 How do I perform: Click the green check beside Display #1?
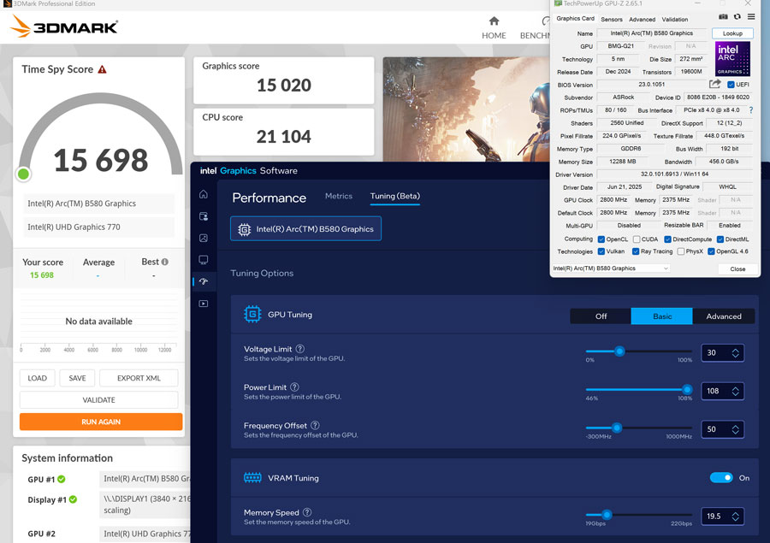coord(73,499)
